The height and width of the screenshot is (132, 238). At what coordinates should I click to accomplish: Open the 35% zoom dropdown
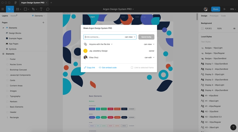tap(233, 9)
